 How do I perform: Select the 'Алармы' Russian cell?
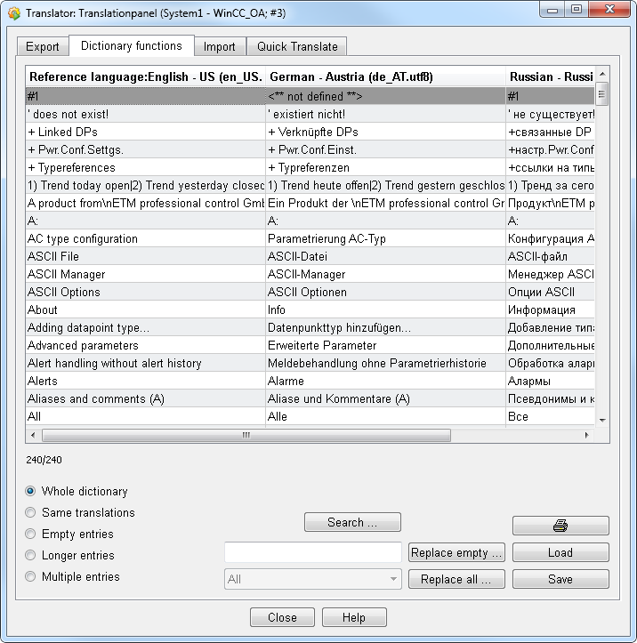point(551,381)
